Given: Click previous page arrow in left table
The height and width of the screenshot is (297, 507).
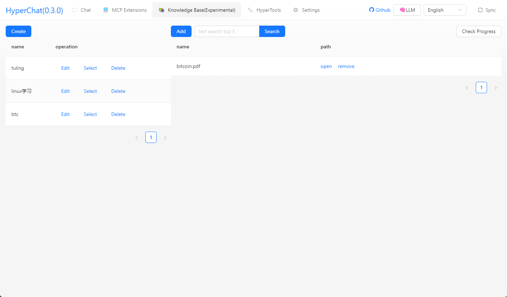Looking at the screenshot, I should click(137, 137).
